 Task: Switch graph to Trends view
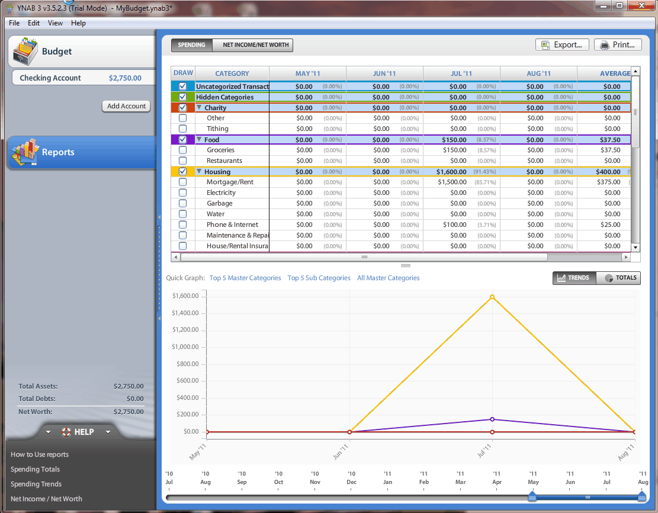pos(573,278)
